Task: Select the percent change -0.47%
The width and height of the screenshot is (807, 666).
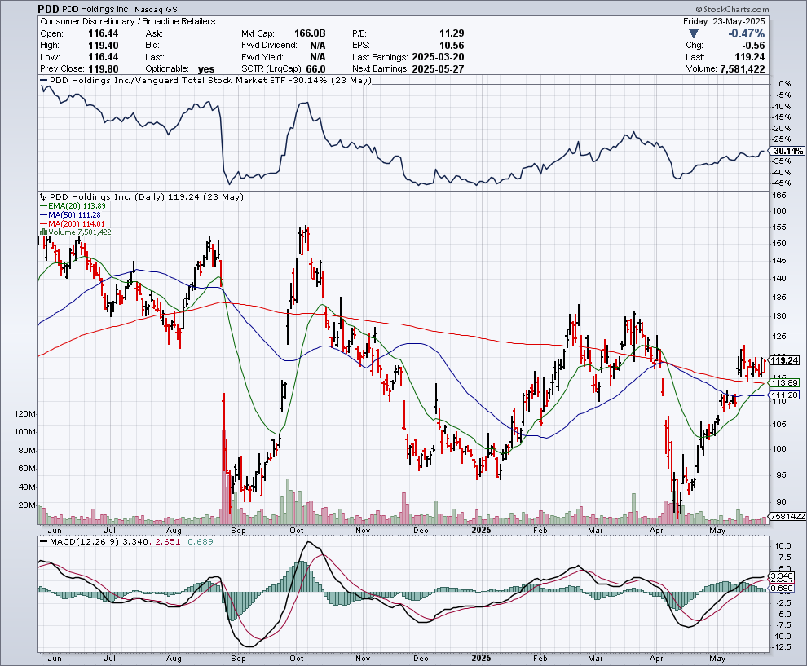Action: coord(746,33)
